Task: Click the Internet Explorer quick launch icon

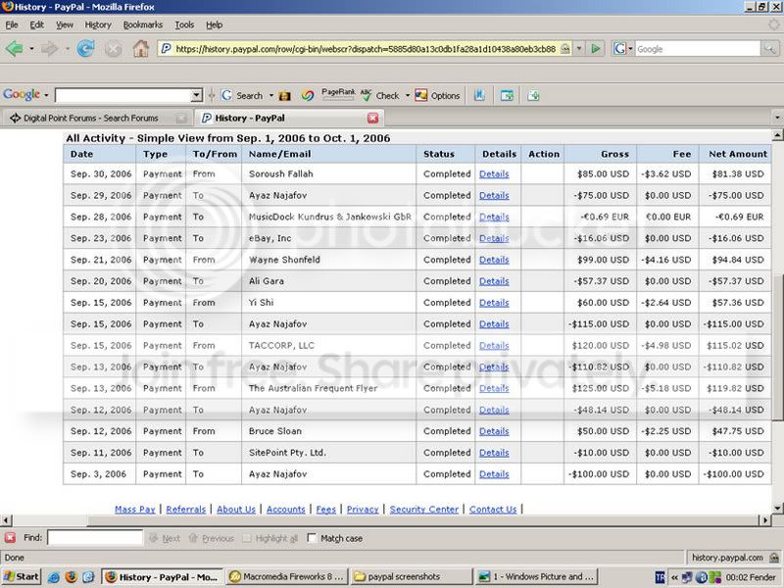Action: (x=54, y=577)
